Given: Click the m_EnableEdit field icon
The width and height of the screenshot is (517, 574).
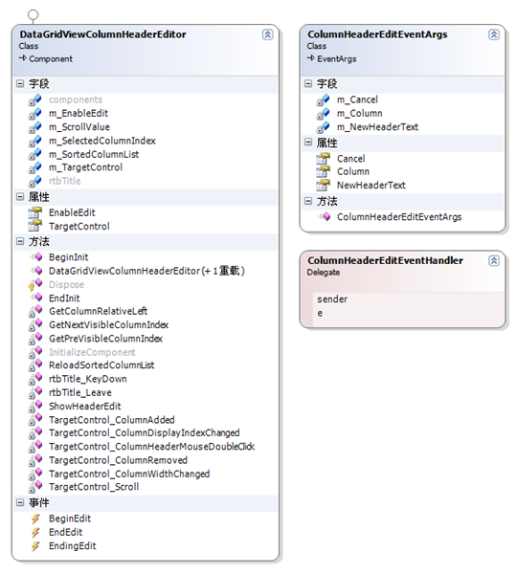Looking at the screenshot, I should click(35, 114).
